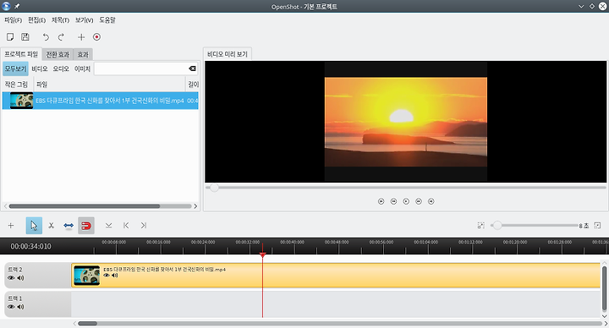The width and height of the screenshot is (609, 328).
Task: Click the 트랙 2 label
Action: point(15,270)
